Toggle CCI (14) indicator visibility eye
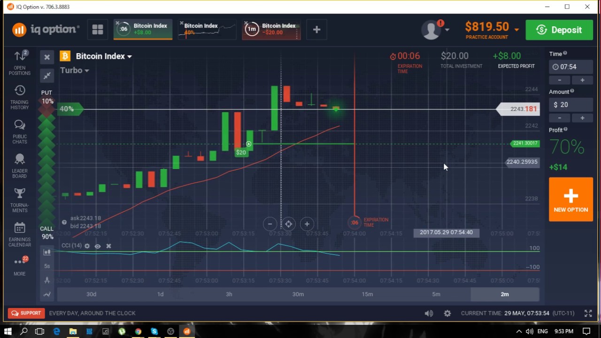The image size is (601, 338). 98,246
